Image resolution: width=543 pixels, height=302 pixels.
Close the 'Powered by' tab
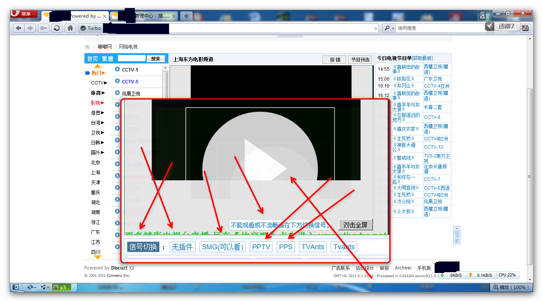105,16
